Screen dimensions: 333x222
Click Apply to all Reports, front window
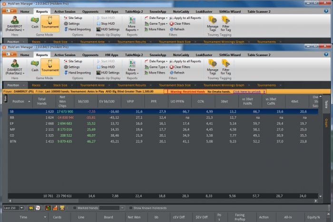[x=185, y=61]
